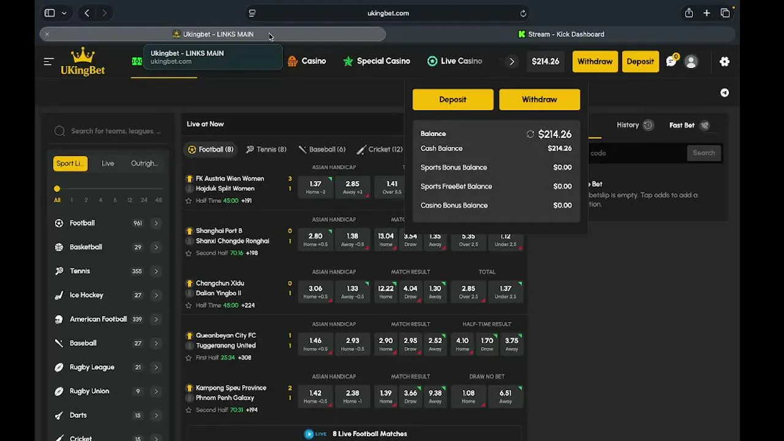Click the UKingBet crown logo
This screenshot has width=784, height=441.
point(83,62)
